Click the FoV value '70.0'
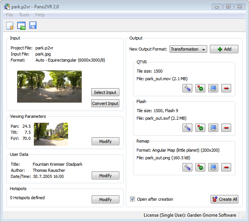This screenshot has width=249, height=222. point(27,138)
